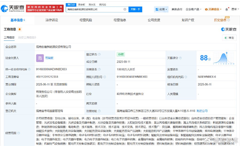
Task: Click the help icon beside 统一社会信用代码
Action: coord(29,69)
